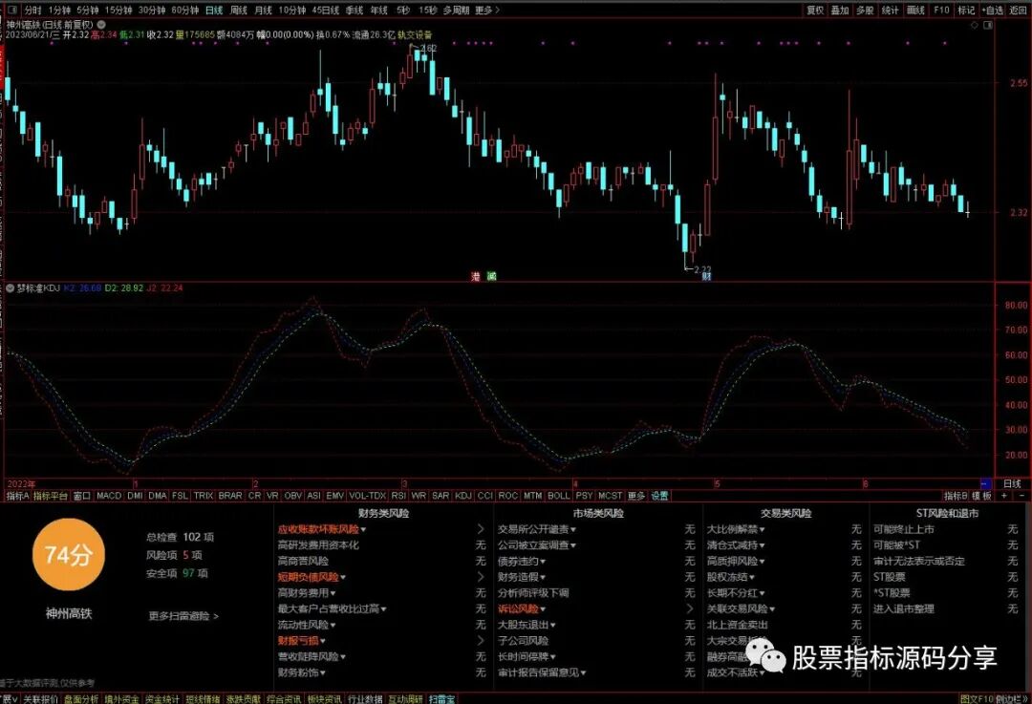Choose the TRIX indicator tab

click(x=204, y=496)
